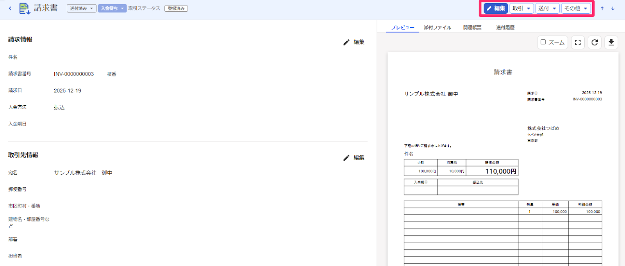This screenshot has width=625, height=266.
Task: Click 株式会社つばめ in the preview
Action: pos(543,128)
